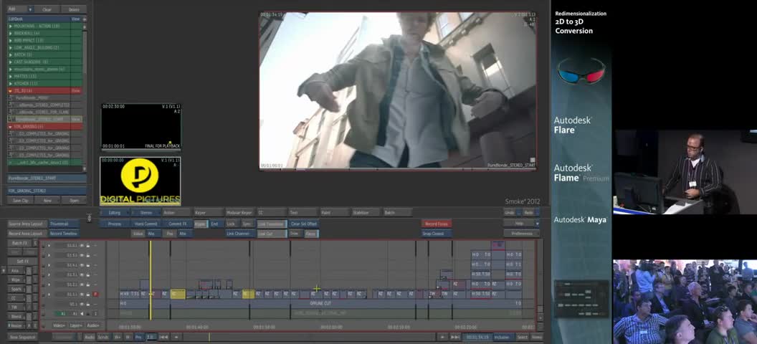Jump to sequence start with rewind icon
Viewport: 757px width, 344px height.
pos(164,337)
